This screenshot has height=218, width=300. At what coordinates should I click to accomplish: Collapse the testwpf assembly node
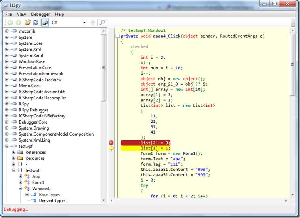tap(7, 147)
